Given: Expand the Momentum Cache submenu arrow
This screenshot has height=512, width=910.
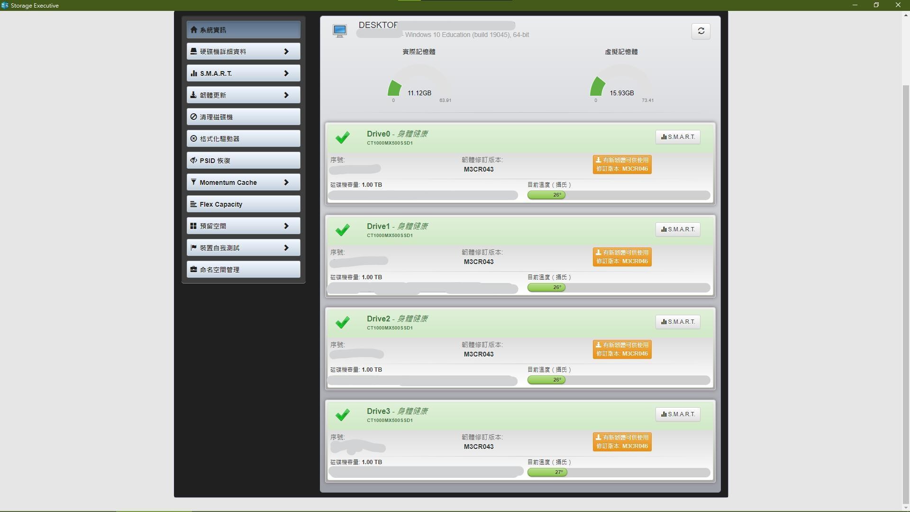Looking at the screenshot, I should click(286, 183).
